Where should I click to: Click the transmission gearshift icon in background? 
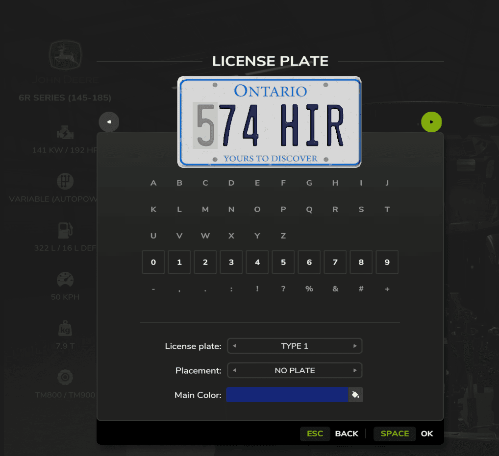point(65,181)
